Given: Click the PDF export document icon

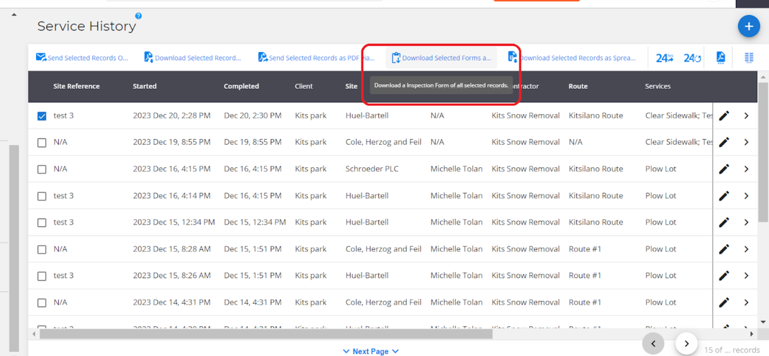Looking at the screenshot, I should [721, 58].
